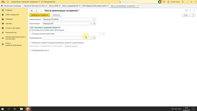Close the ИП Ромашка (Кассовая книга) tab
This screenshot has width=197, height=111.
pyautogui.click(x=108, y=6)
